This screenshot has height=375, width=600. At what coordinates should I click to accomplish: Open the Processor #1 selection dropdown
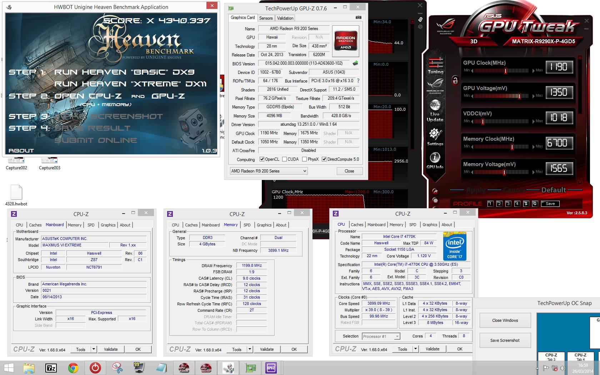[381, 336]
